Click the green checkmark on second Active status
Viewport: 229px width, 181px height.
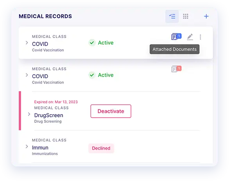point(92,75)
